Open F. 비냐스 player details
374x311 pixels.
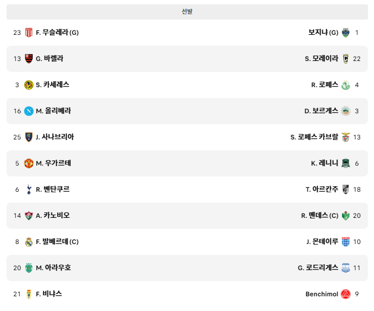49,294
